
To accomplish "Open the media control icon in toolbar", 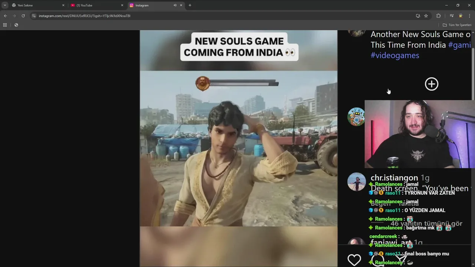I will (452, 16).
